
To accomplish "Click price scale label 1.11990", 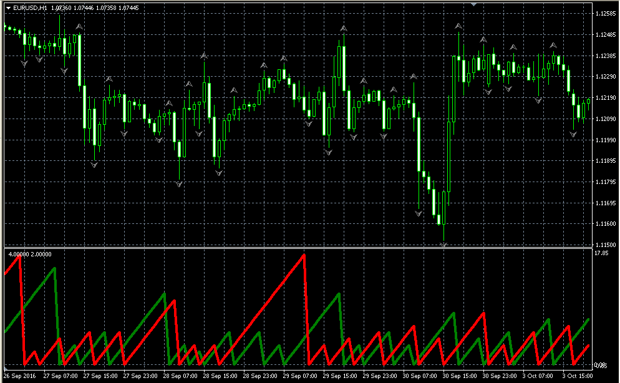I will click(606, 140).
